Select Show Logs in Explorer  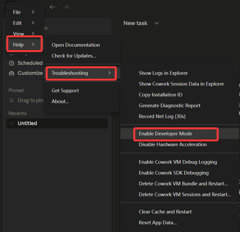coord(163,73)
